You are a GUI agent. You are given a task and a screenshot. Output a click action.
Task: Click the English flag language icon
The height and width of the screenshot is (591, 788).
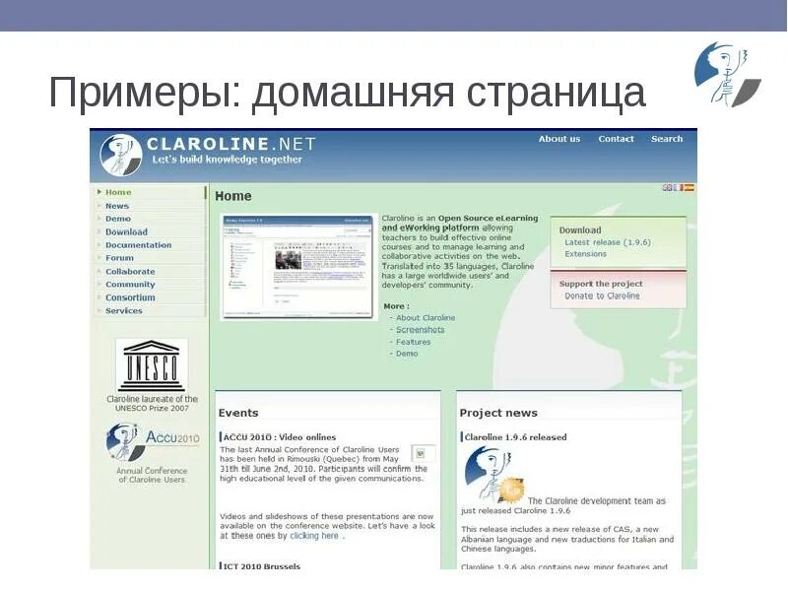pyautogui.click(x=667, y=188)
